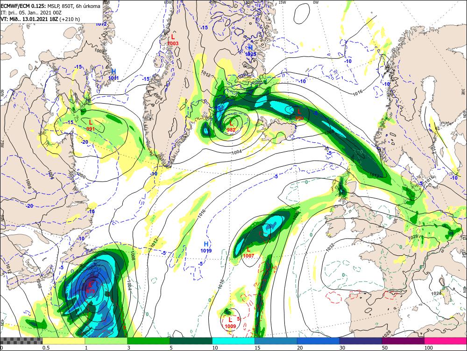The image size is (467, 351).
Task: Select the steel blue 15–20 legend swatch
Action: pyautogui.click(x=276, y=341)
